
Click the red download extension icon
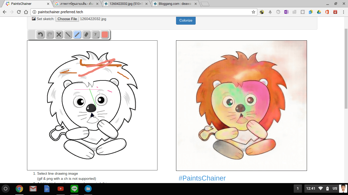(x=335, y=12)
